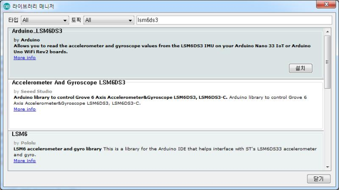Screen dimensions: 339x190
Task: Click the 'by Seeed Studio' author text
Action: tap(33, 92)
